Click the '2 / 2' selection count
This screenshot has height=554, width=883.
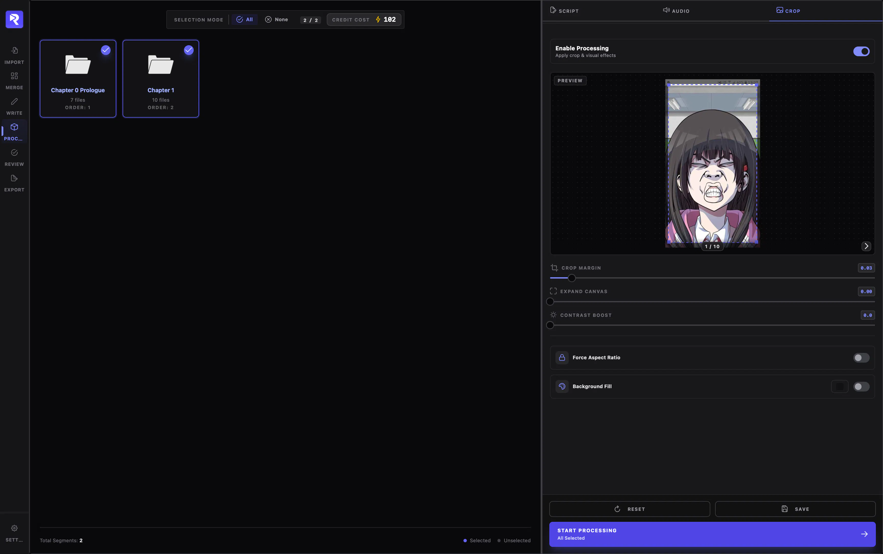(311, 20)
